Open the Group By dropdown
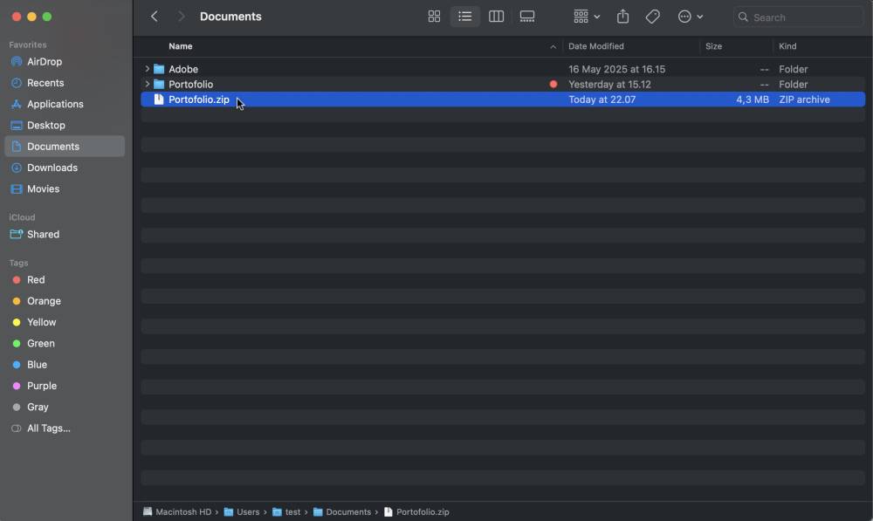The image size is (873, 521). 587,17
